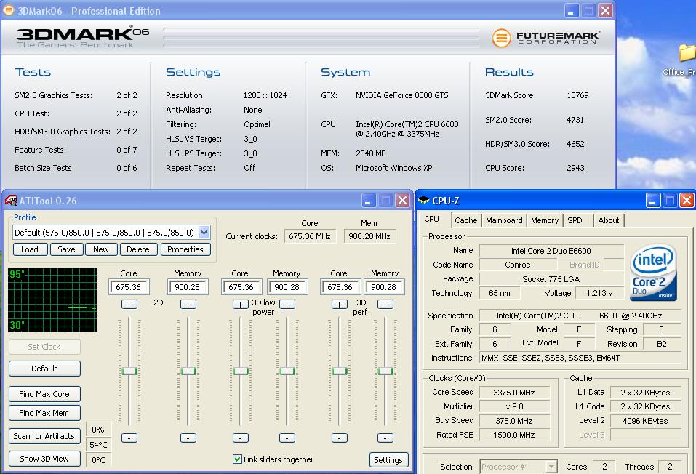Increase 3D low power Memory with plus

click(x=287, y=305)
